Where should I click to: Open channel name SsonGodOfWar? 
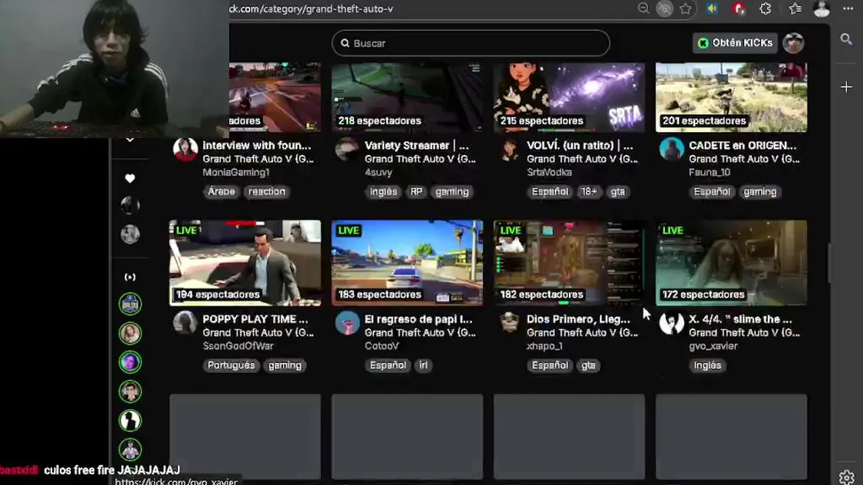point(238,346)
